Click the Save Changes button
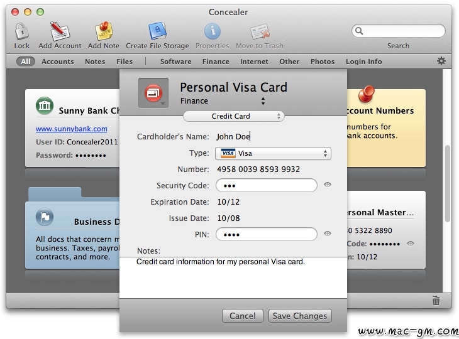Viewport: 459px width, 339px height. click(x=300, y=316)
